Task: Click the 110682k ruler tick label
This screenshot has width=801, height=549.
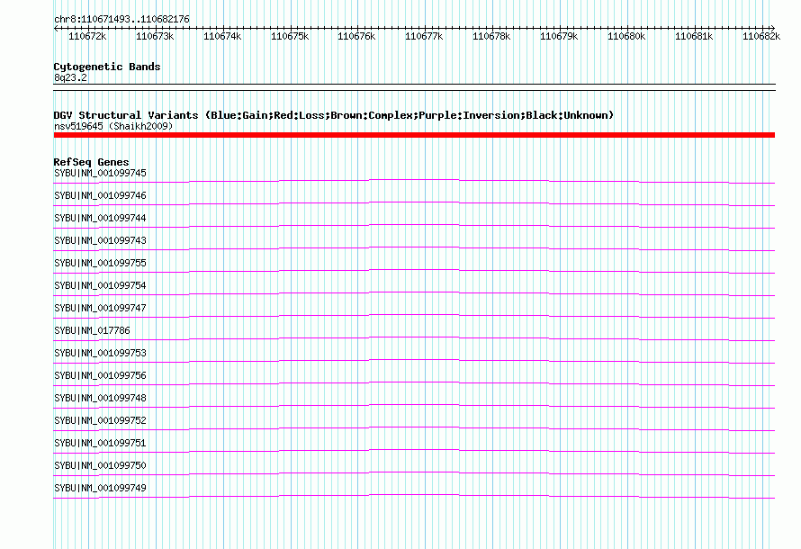Action: point(761,36)
